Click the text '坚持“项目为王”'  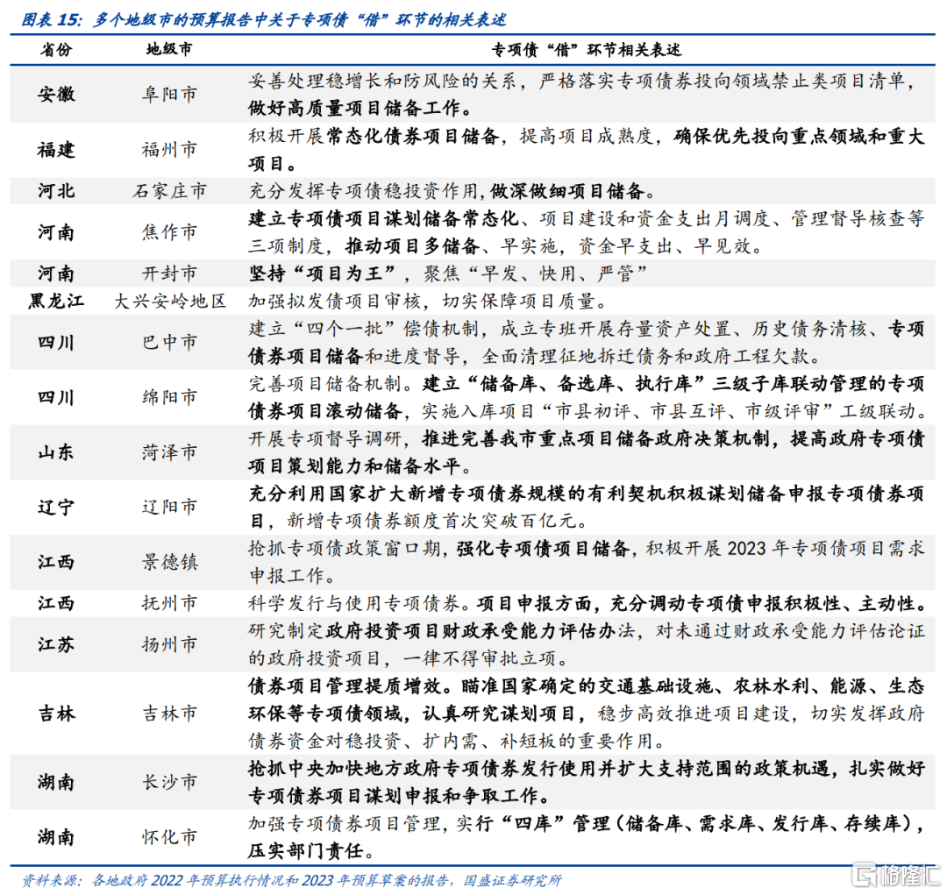[x=323, y=273]
